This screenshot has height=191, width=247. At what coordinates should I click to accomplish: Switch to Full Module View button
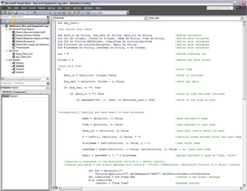pos(56,188)
